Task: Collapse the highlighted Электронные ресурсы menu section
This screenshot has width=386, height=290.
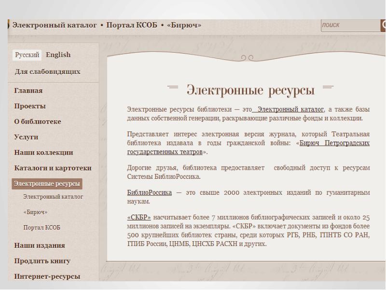Action: pos(46,184)
